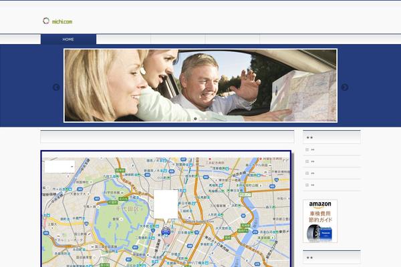Click the 千代田区 label on the map

pos(127,209)
